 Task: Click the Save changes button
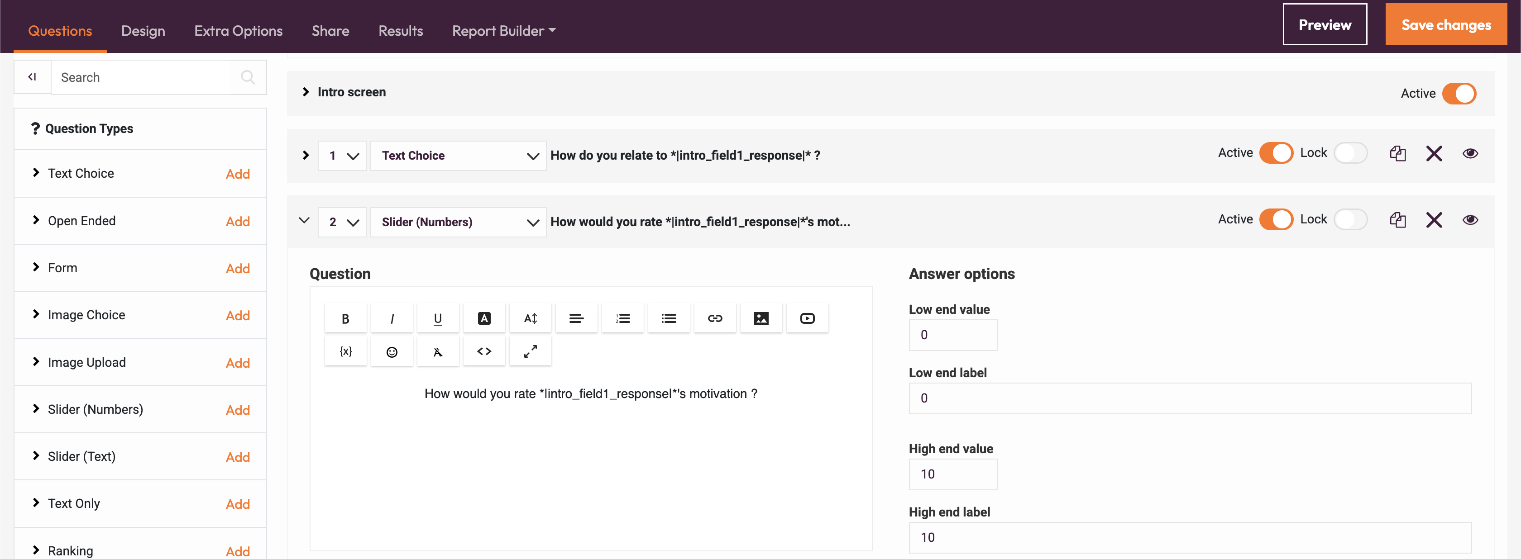coord(1445,25)
